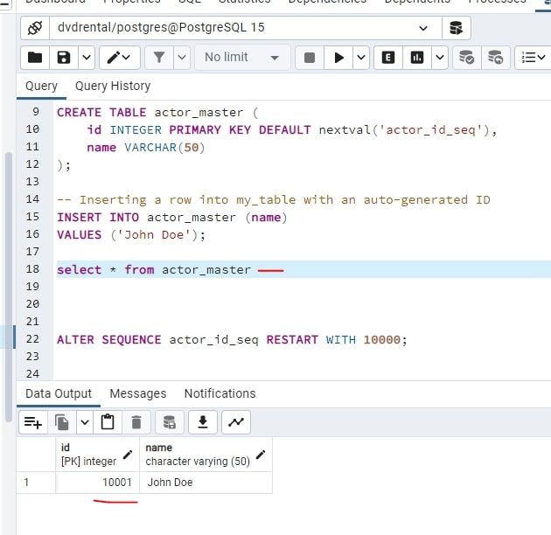The height and width of the screenshot is (535, 551).
Task: Save file with the floppy disk icon
Action: (x=64, y=57)
